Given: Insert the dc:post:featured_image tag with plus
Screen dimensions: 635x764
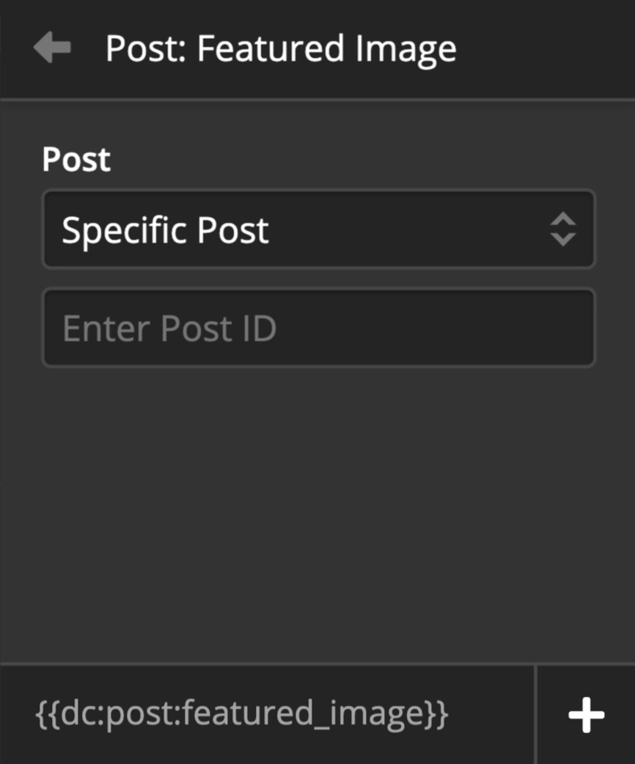Looking at the screenshot, I should click(x=586, y=715).
